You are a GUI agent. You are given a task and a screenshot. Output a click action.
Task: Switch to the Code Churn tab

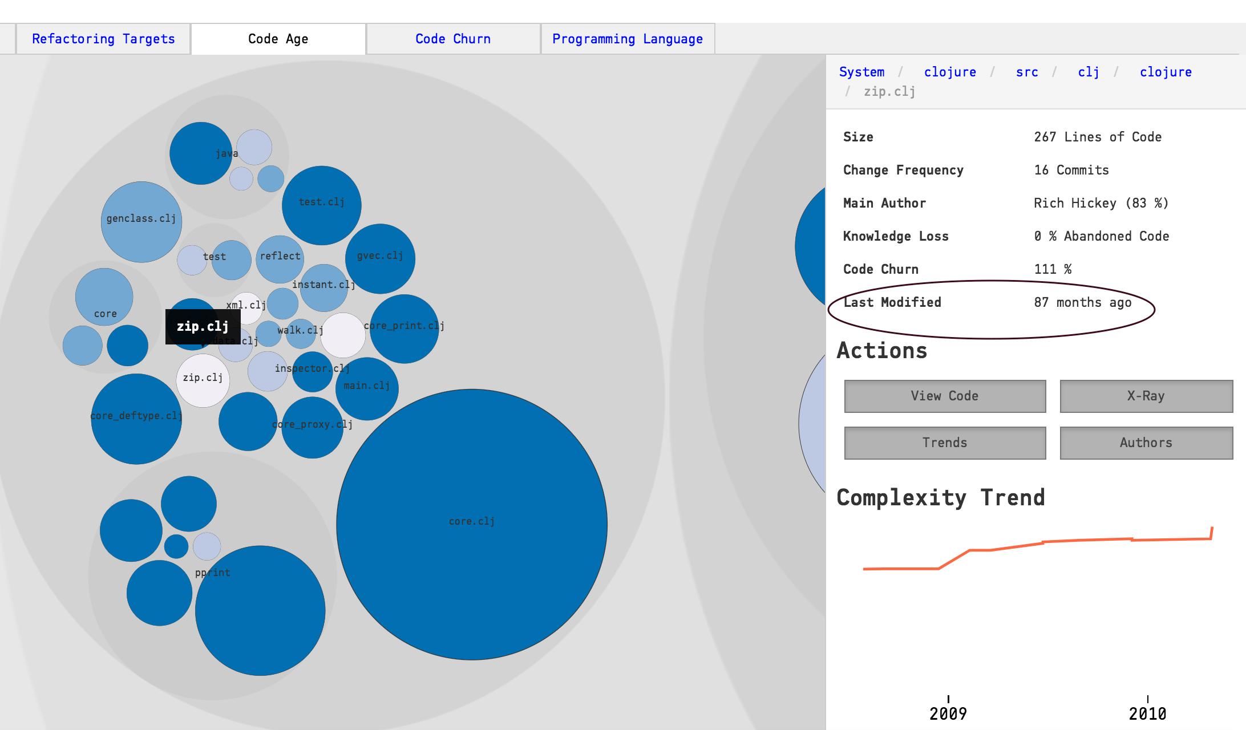453,39
